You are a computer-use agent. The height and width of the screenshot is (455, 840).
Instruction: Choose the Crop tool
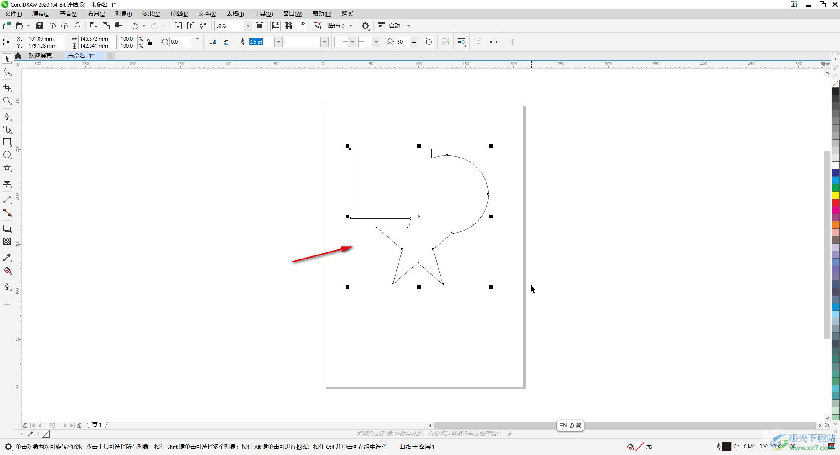7,88
